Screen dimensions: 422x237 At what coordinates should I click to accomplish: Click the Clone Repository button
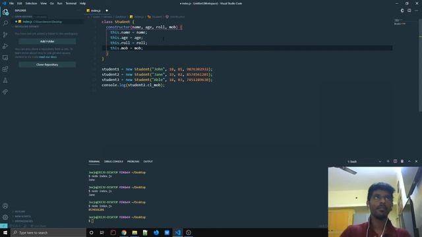[47, 65]
